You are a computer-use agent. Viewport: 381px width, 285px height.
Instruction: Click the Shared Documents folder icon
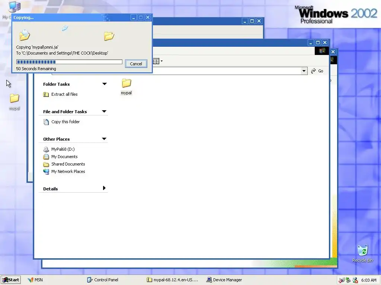[46, 164]
